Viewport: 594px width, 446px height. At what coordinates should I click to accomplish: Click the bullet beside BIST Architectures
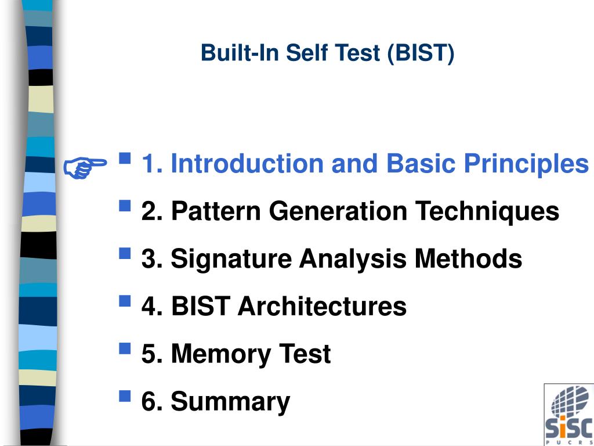point(125,301)
